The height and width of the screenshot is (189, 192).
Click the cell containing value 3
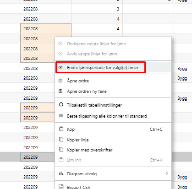tap(97, 9)
